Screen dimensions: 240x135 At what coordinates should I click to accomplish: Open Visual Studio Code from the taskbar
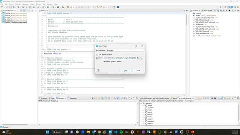click(x=116, y=132)
